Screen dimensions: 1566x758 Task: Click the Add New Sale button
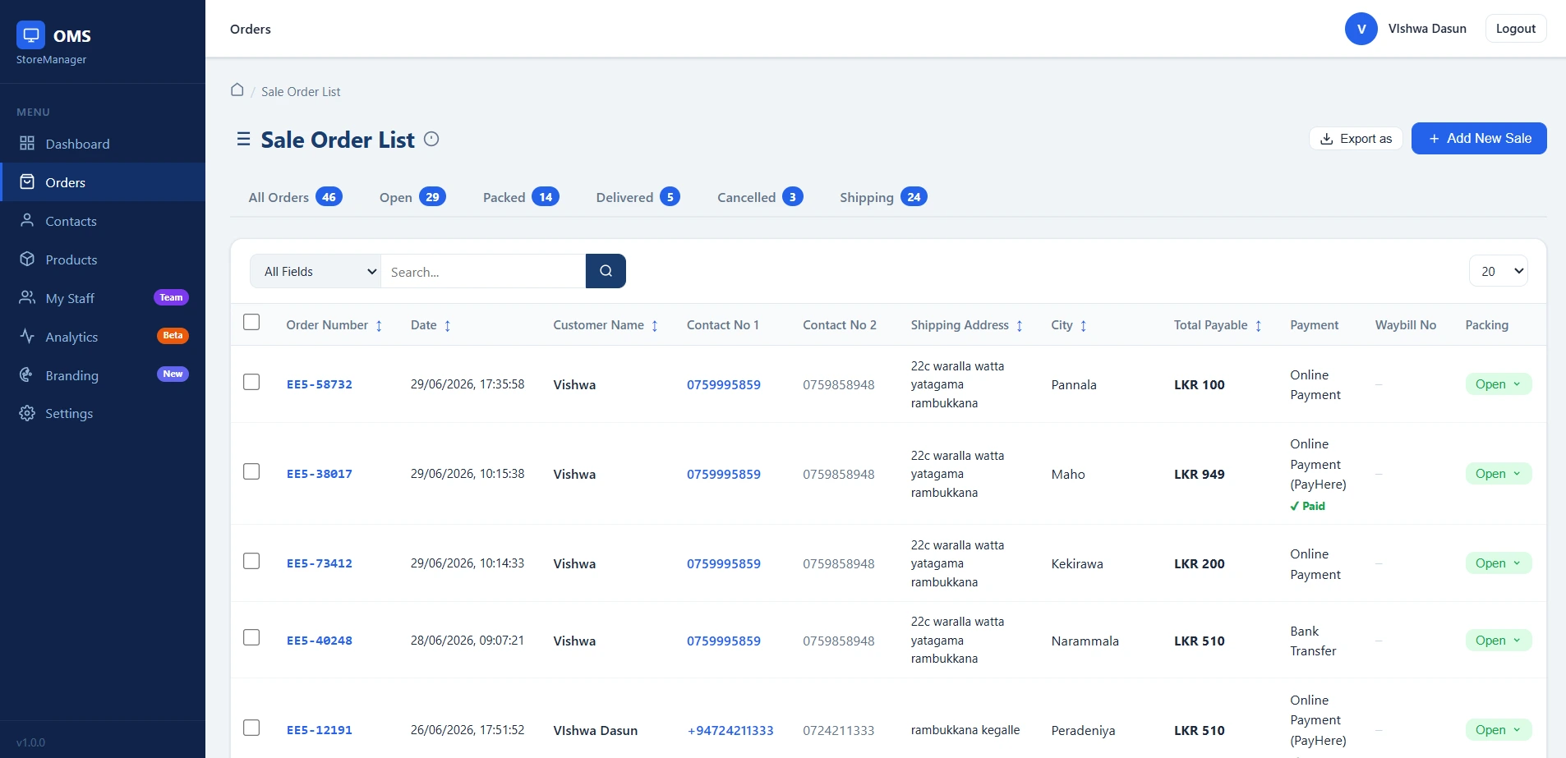1479,138
